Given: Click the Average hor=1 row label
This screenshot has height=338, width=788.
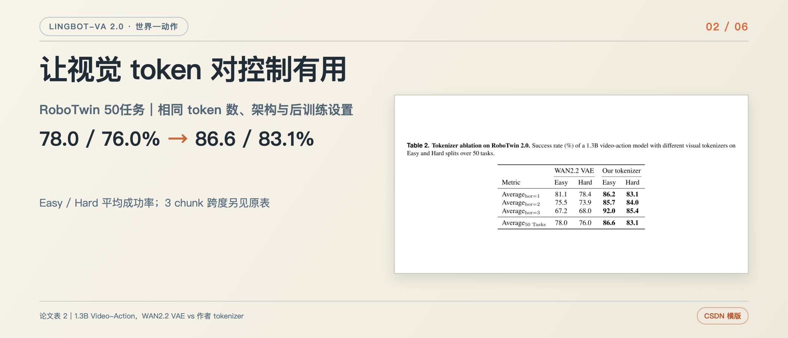Looking at the screenshot, I should [x=521, y=195].
